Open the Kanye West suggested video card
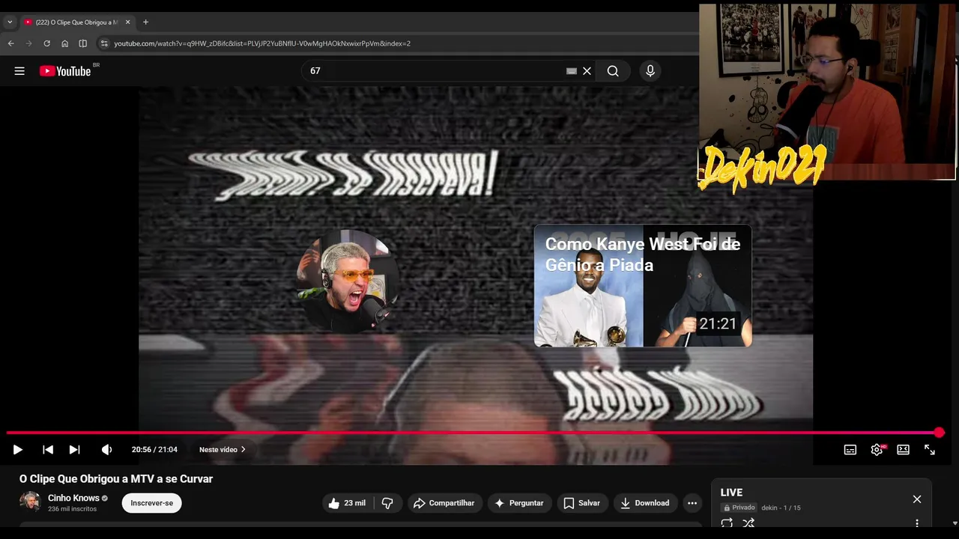The image size is (959, 539). (x=643, y=286)
